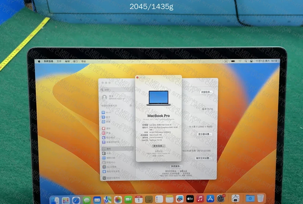Image resolution: width=303 pixels, height=204 pixels.
Task: Click the input source indicator in the menu bar
Action: [226, 61]
